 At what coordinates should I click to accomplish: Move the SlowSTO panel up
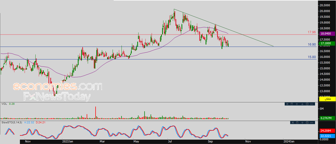tap(302, 123)
